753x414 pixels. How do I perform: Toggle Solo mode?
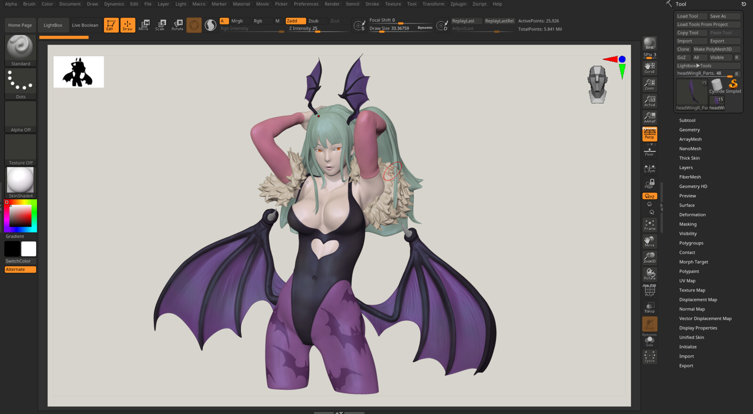click(649, 341)
